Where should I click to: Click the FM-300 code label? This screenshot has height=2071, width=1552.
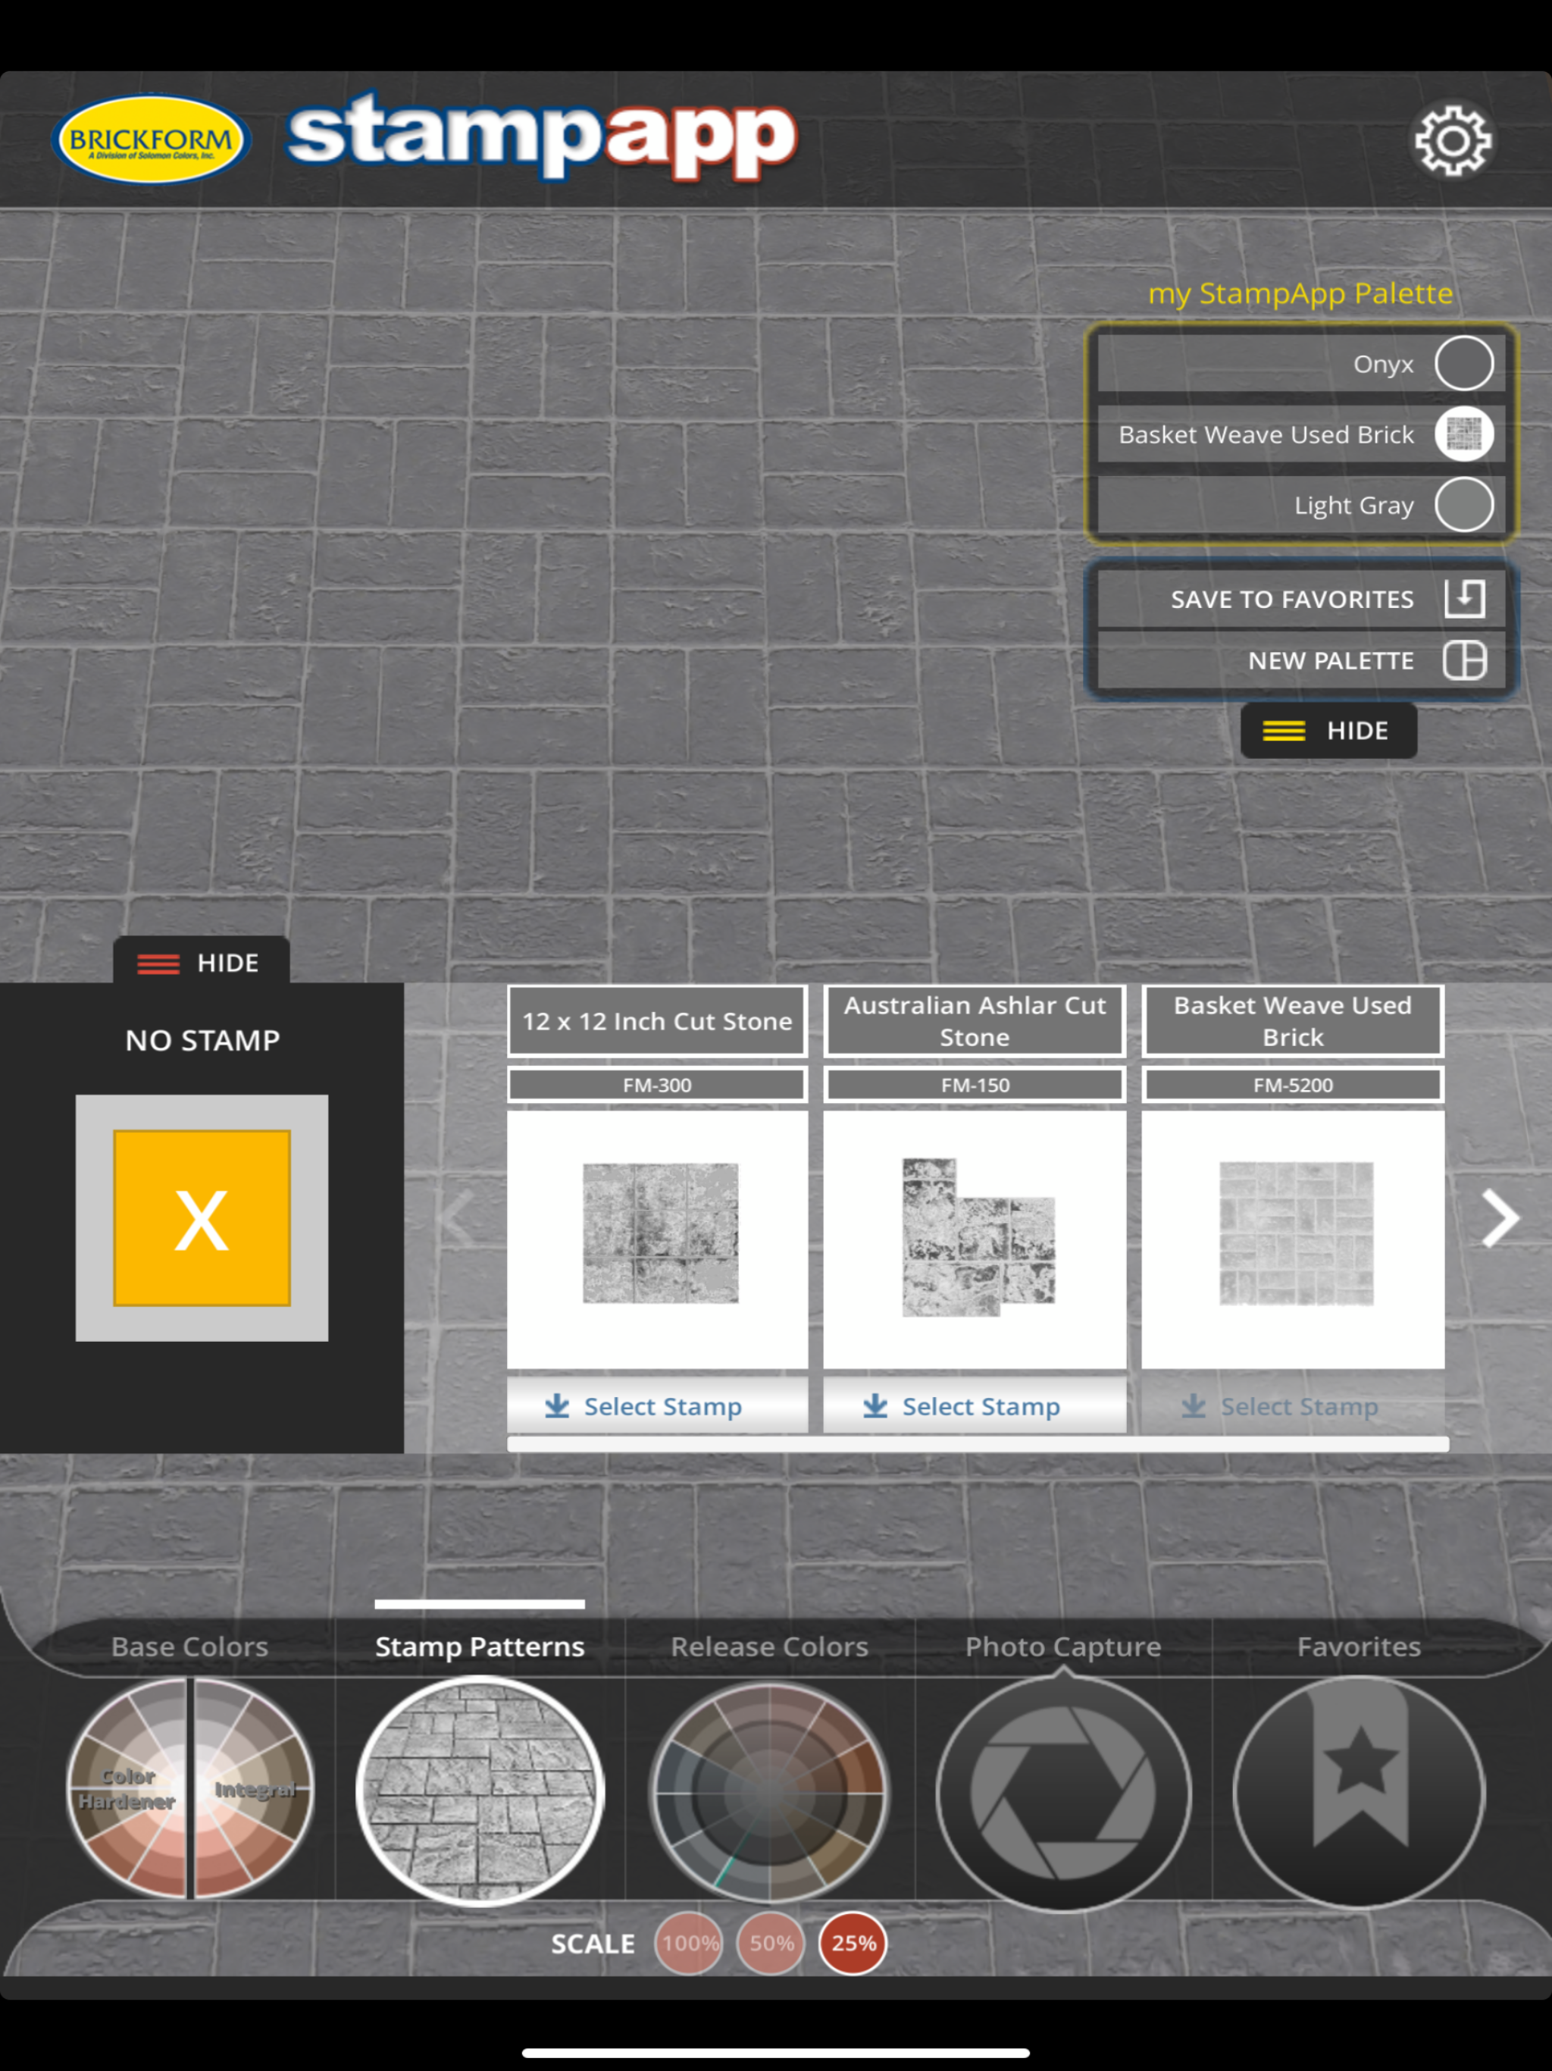click(x=658, y=1084)
